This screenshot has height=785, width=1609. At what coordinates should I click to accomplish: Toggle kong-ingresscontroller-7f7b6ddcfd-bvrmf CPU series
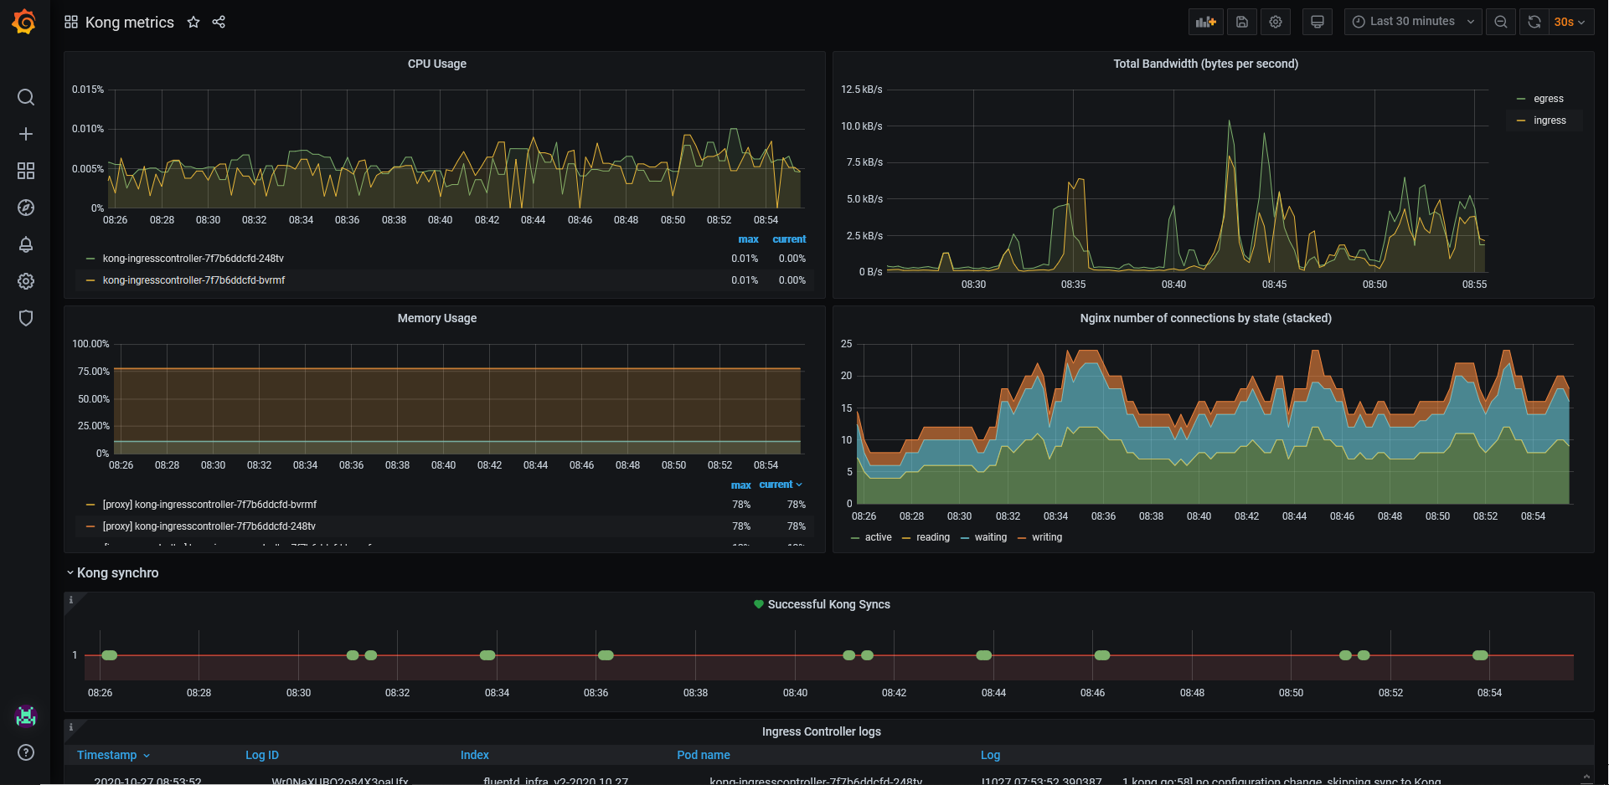[x=193, y=280]
